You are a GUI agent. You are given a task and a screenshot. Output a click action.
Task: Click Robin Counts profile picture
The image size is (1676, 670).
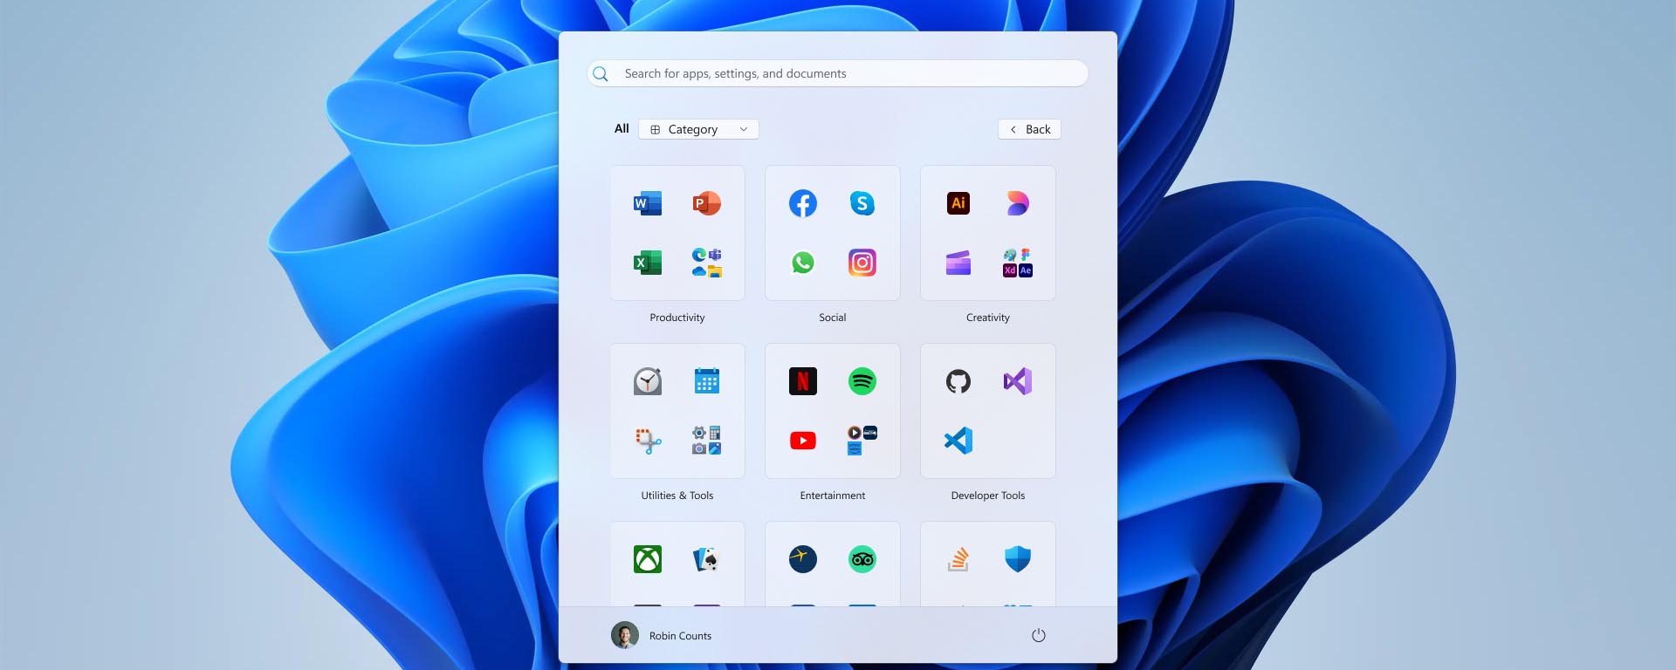625,635
